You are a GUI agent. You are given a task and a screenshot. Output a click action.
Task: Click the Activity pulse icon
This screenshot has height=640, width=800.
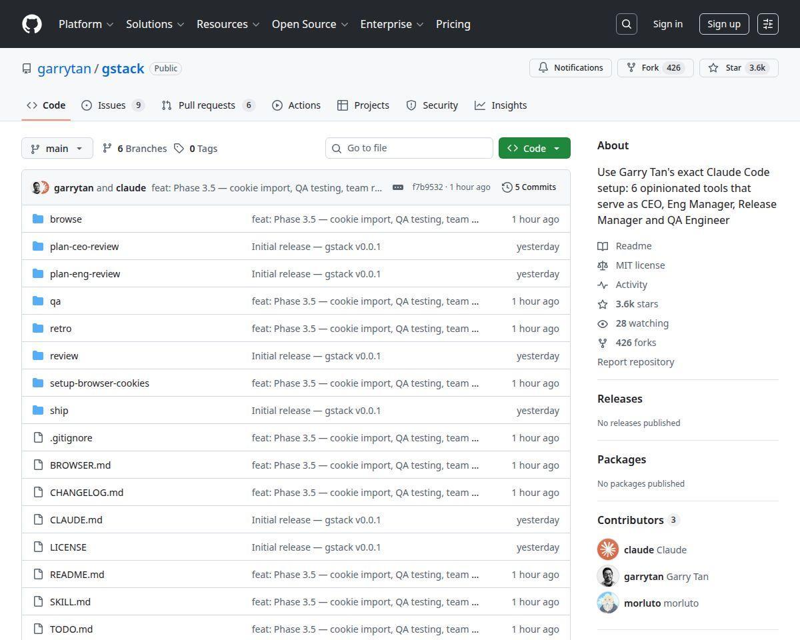click(603, 285)
